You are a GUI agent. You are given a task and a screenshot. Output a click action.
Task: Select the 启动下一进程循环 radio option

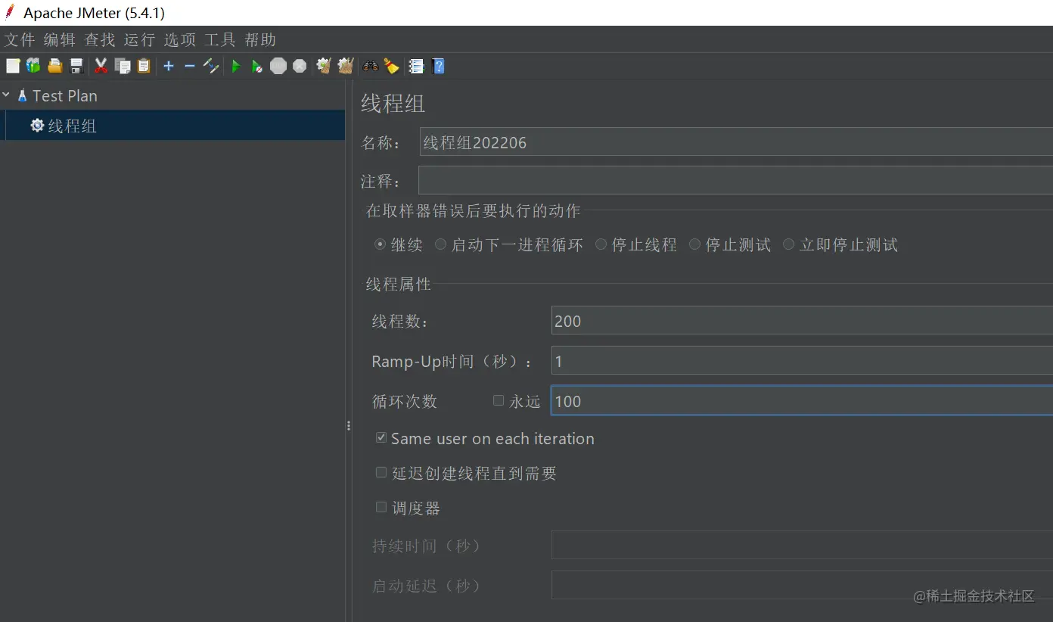[x=440, y=244]
